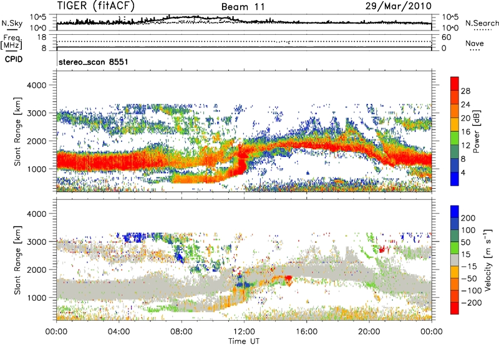Click the '28' power colorbar value
The image size is (499, 345).
[x=465, y=91]
